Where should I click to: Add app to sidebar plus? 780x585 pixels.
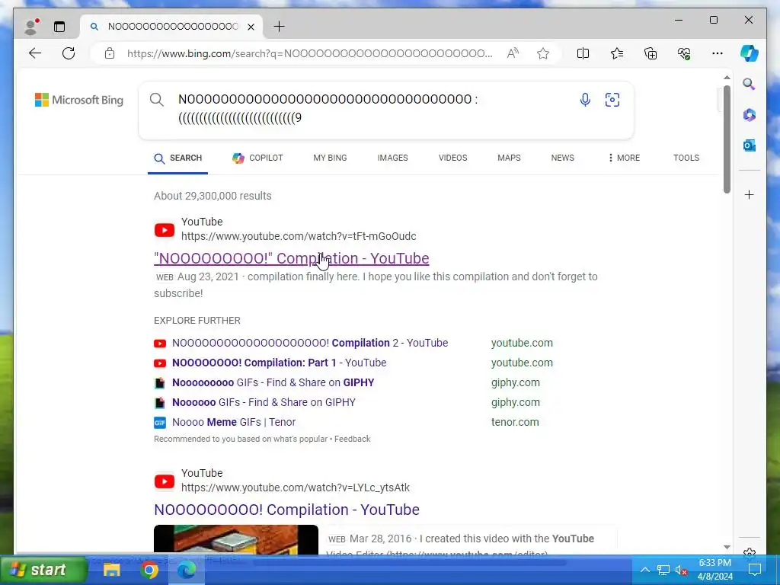750,194
